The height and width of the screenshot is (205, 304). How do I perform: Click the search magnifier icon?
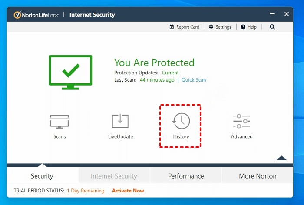pos(272,27)
